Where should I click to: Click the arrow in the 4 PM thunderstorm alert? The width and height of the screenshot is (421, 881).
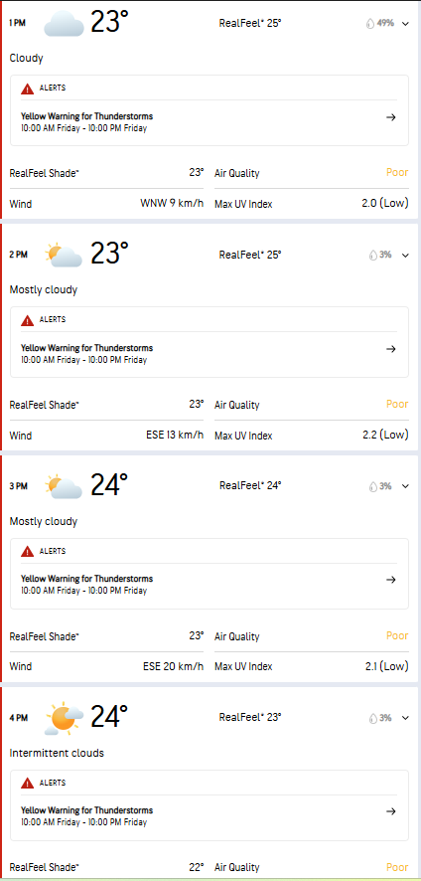[391, 811]
